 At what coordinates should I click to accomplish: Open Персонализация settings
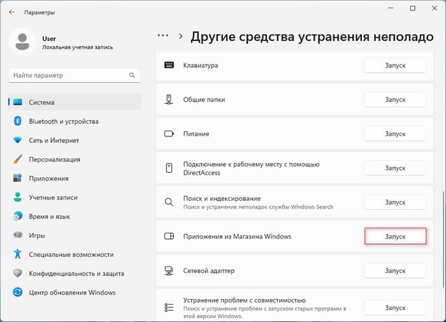pos(75,159)
